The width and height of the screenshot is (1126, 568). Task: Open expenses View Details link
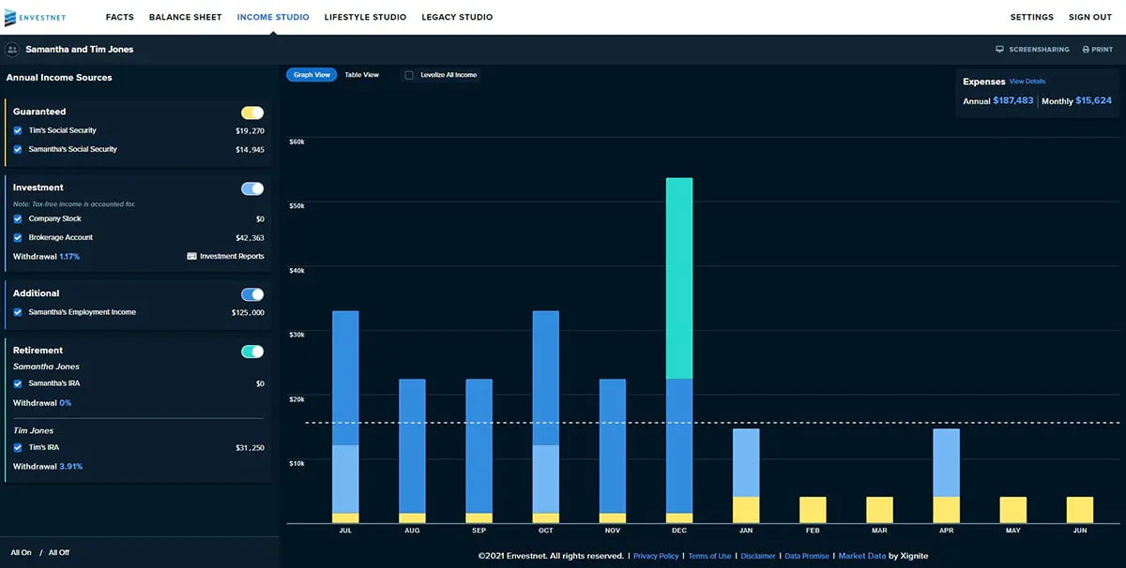point(1027,82)
